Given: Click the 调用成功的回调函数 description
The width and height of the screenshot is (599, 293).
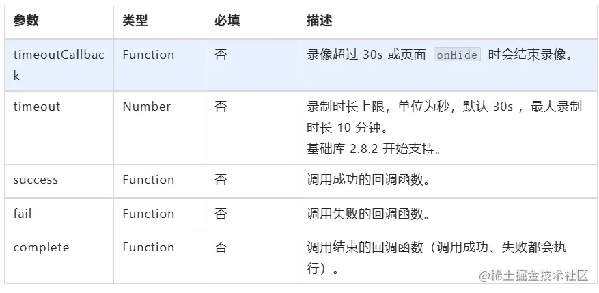Looking at the screenshot, I should 368,180.
